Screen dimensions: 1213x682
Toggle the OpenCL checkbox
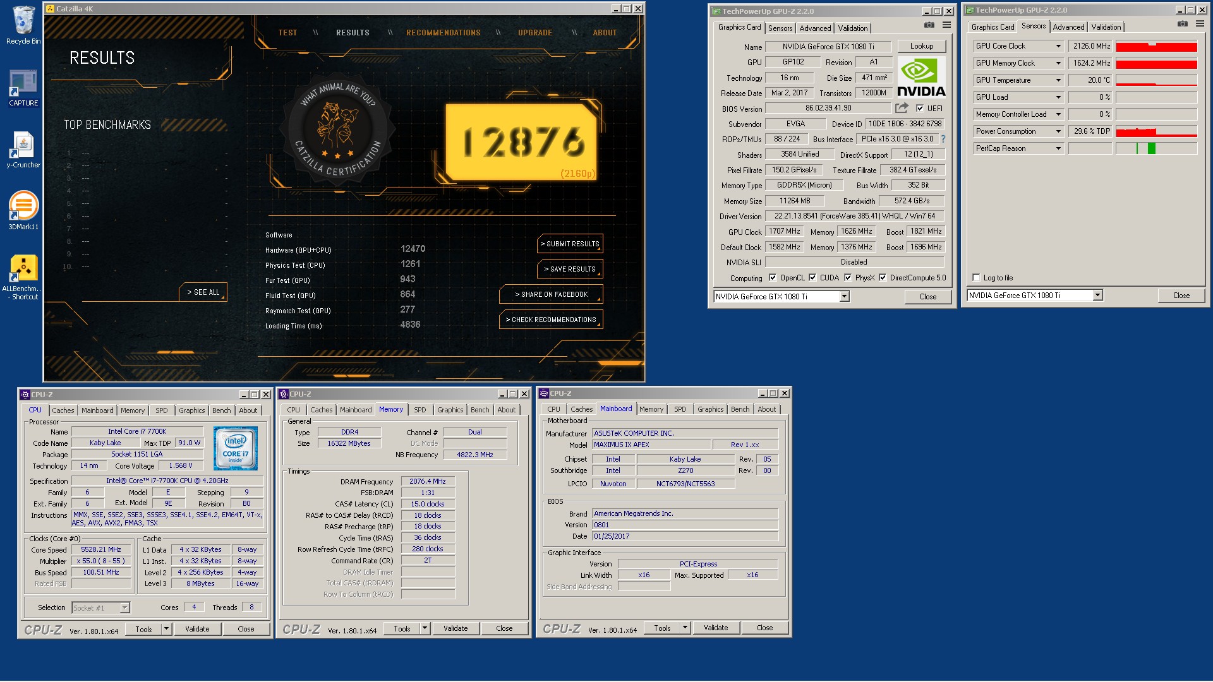(773, 277)
